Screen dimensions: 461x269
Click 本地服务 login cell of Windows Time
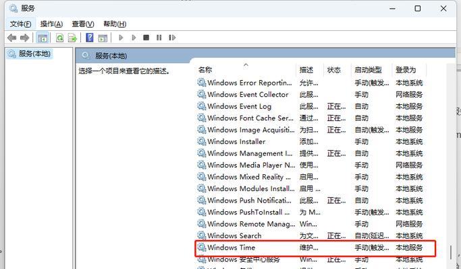coord(409,247)
